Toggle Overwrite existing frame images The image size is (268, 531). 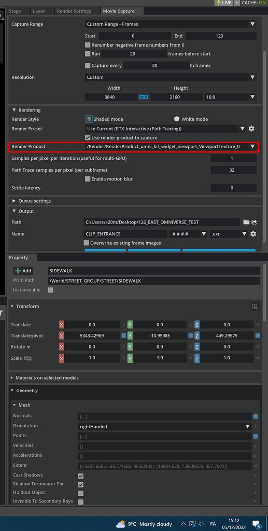pyautogui.click(x=86, y=243)
